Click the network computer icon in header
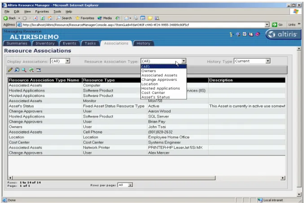Viewport: 306px width, 203px height. click(x=238, y=35)
